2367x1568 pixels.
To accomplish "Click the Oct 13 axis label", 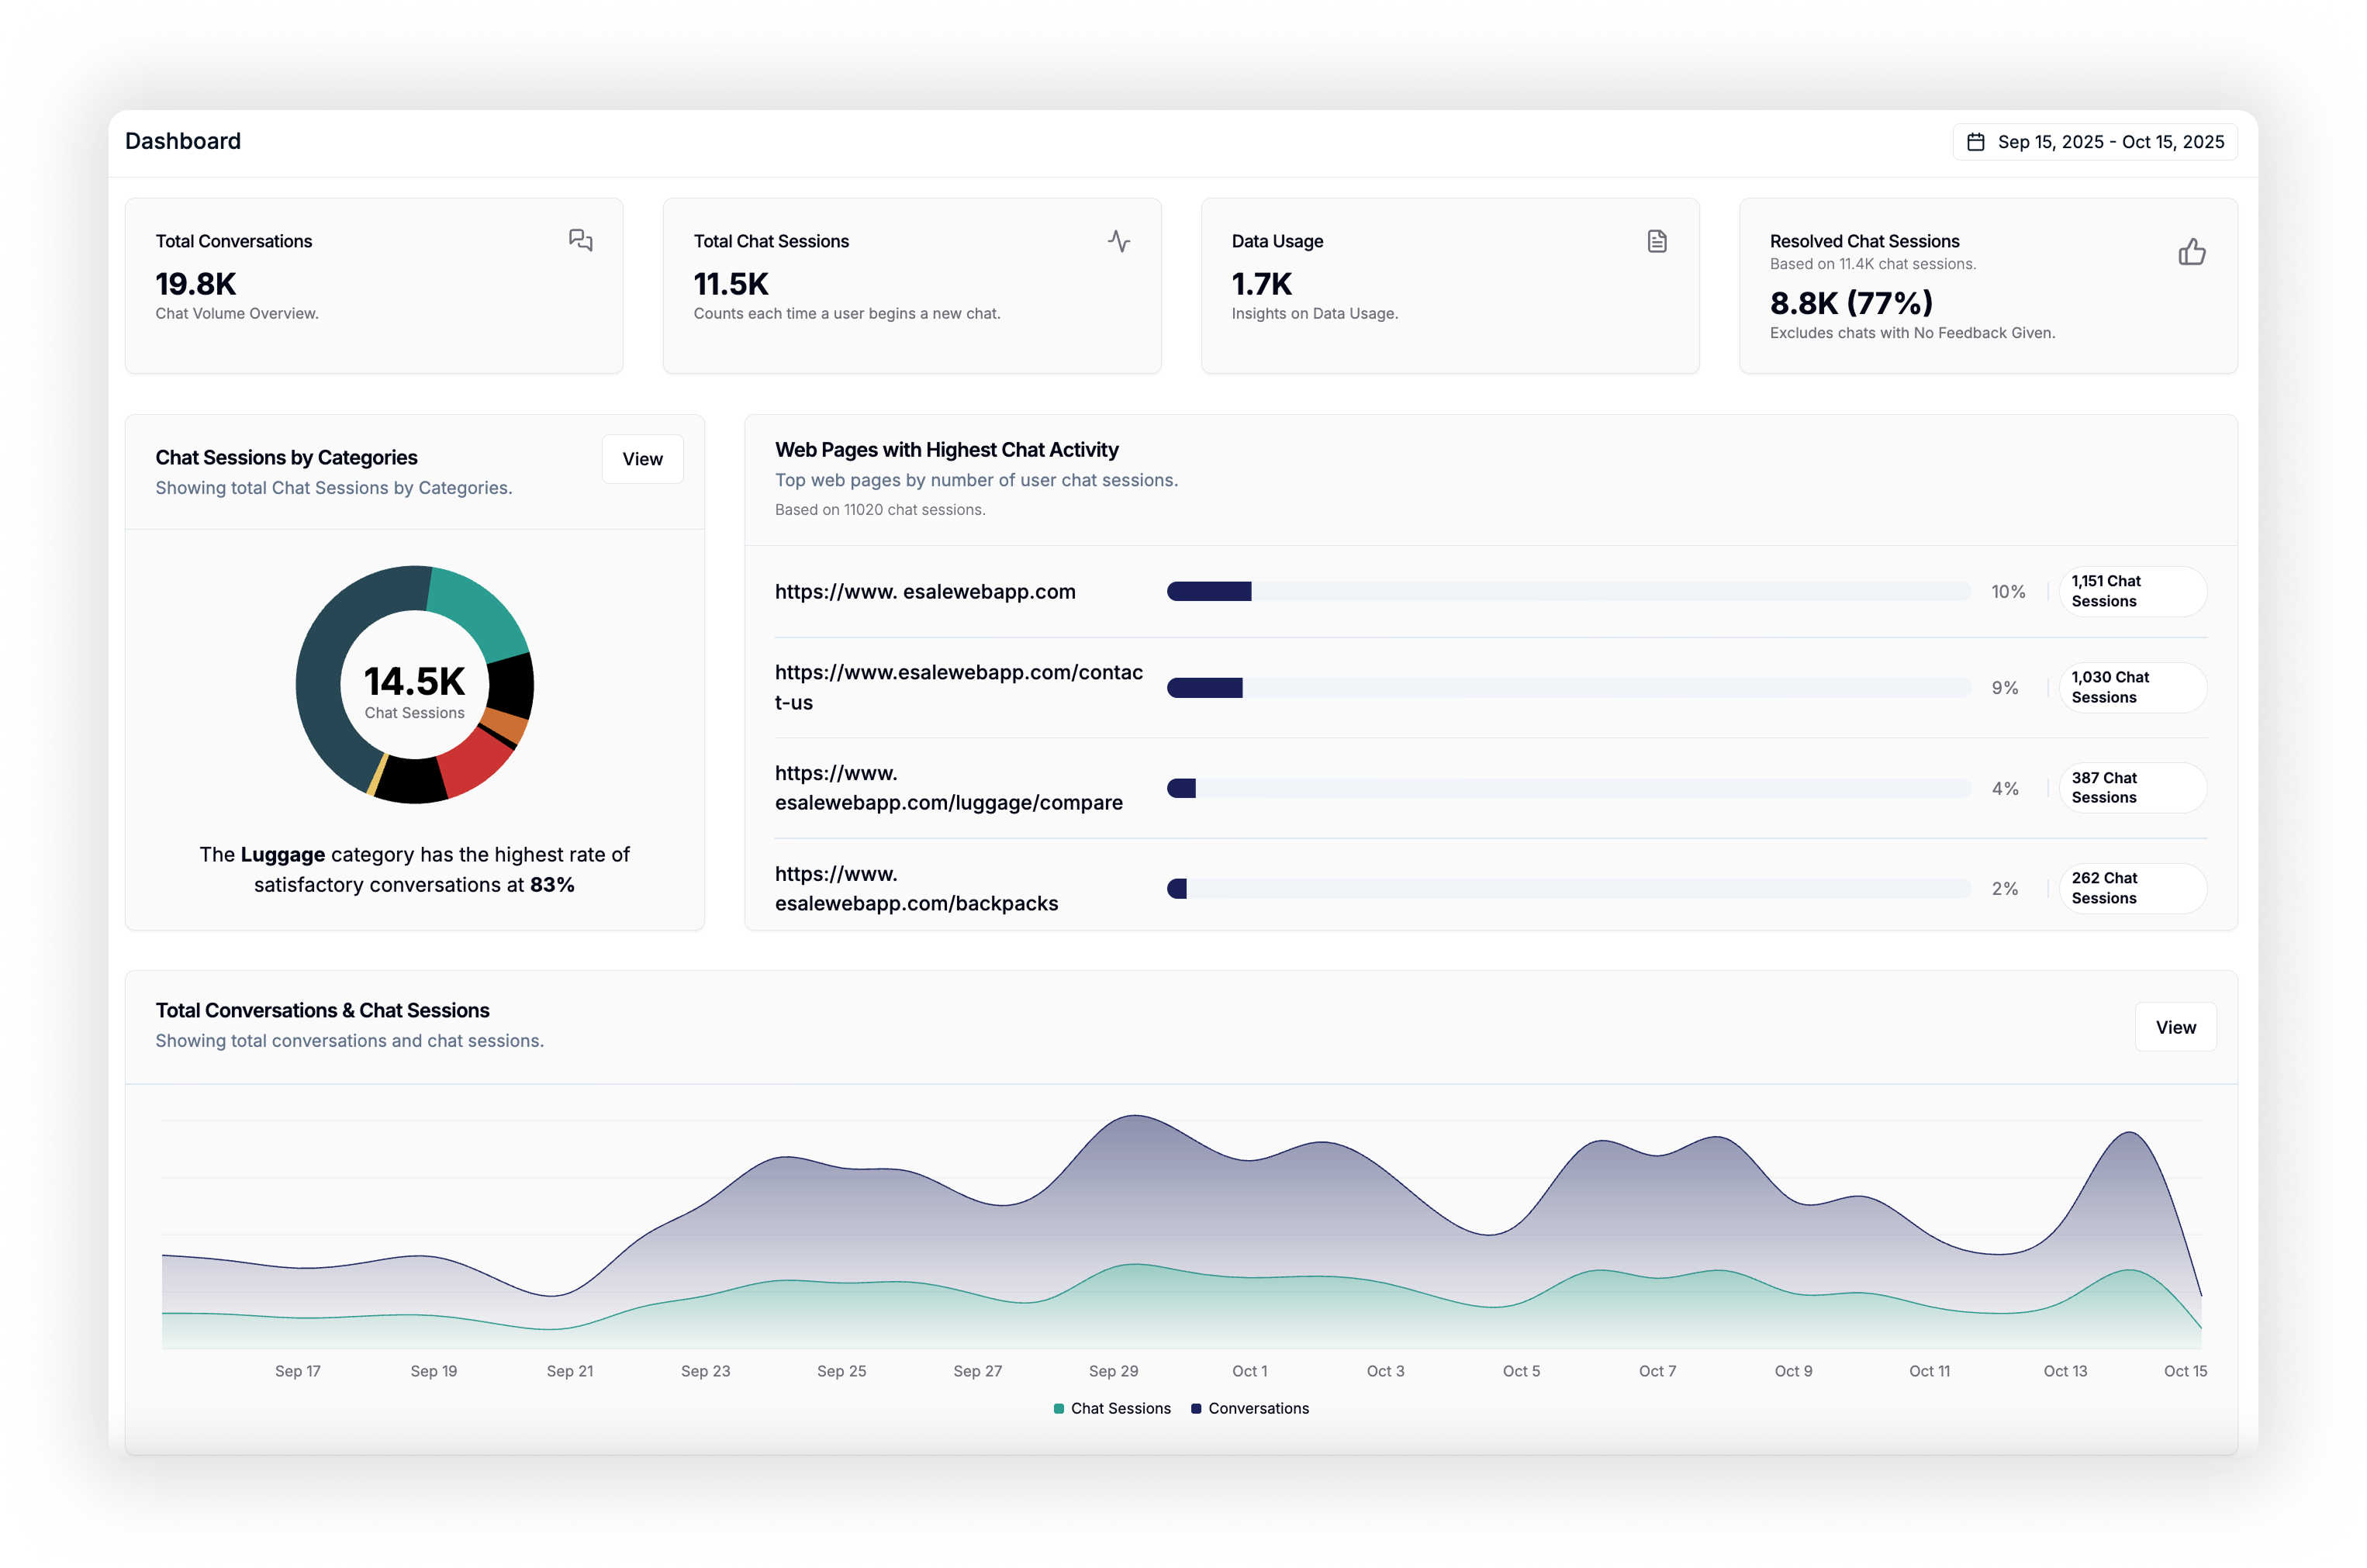I will point(2065,1371).
